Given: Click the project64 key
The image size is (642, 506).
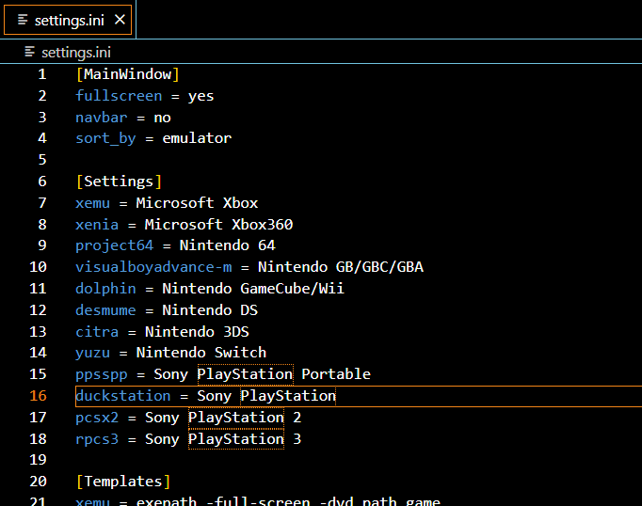Looking at the screenshot, I should (x=115, y=245).
